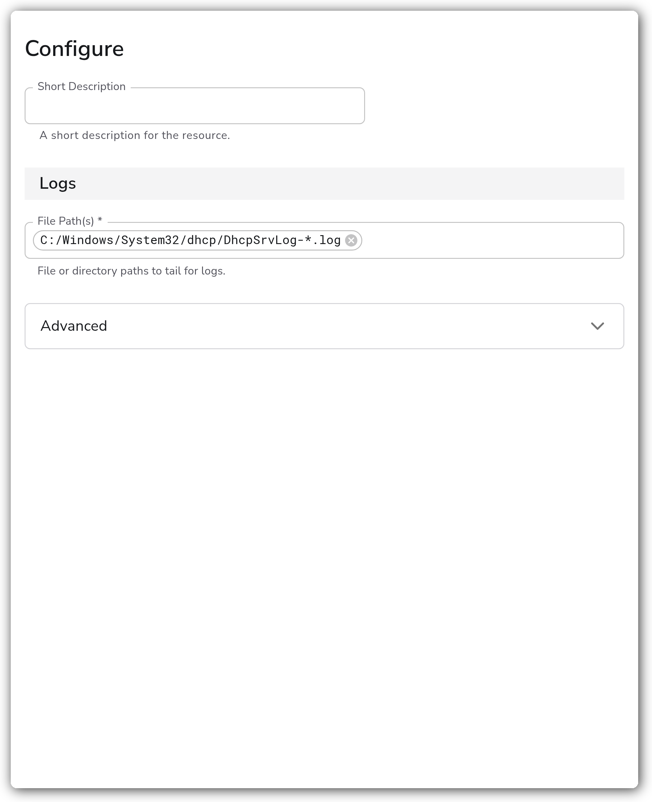Image resolution: width=652 pixels, height=802 pixels.
Task: Click the Advanced section label
Action: [74, 326]
